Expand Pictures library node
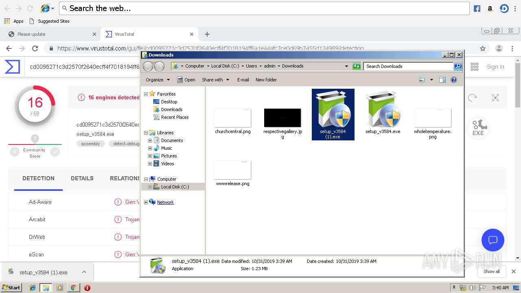Viewport: 521px width, 293px height. tap(150, 156)
